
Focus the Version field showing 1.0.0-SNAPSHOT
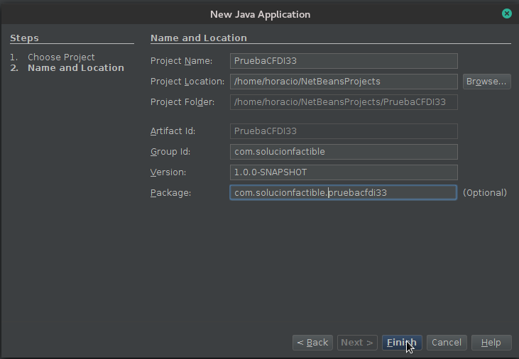pos(344,172)
